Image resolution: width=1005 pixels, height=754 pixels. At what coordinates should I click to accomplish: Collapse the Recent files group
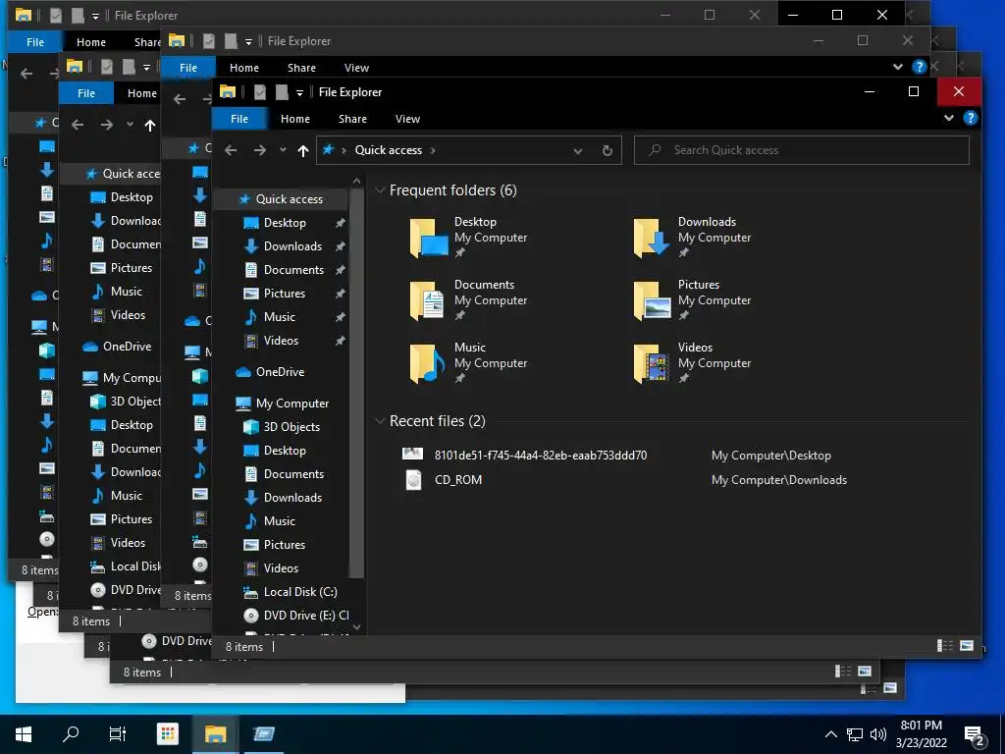[380, 421]
